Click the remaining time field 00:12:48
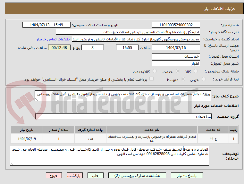This screenshot has height=184, width=244. point(59,47)
